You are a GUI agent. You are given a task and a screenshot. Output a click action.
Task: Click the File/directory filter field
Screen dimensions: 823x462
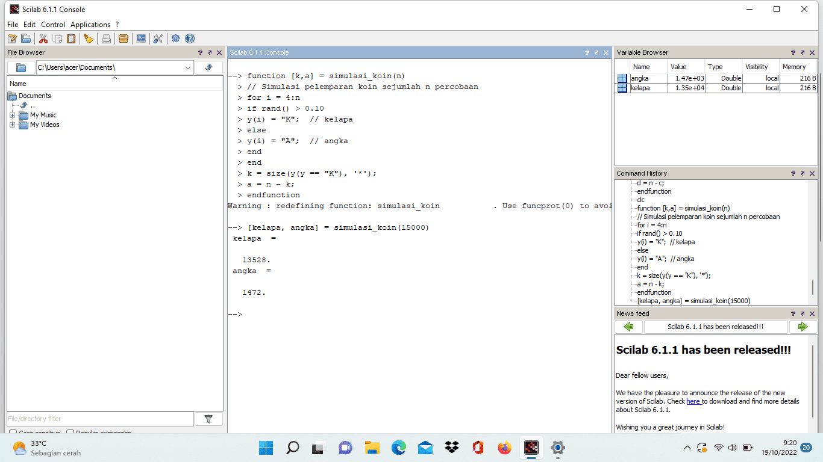click(101, 419)
